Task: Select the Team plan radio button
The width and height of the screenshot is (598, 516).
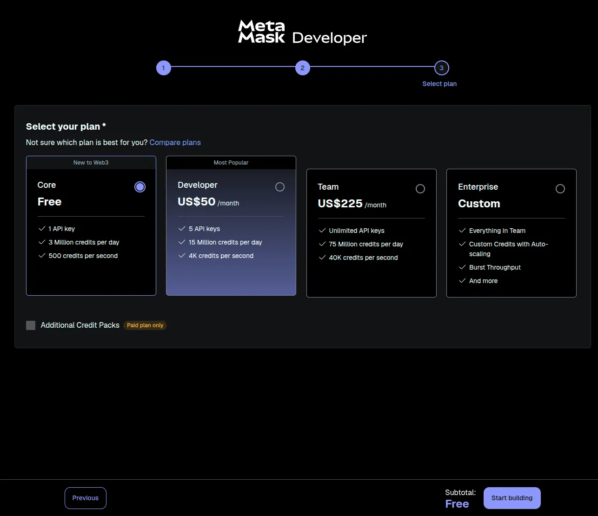Action: point(420,189)
